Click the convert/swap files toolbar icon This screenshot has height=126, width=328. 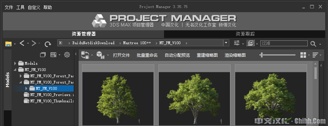pos(85,55)
